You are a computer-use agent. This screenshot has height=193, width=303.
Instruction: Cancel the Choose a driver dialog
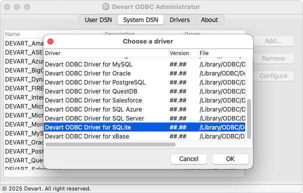click(x=189, y=158)
